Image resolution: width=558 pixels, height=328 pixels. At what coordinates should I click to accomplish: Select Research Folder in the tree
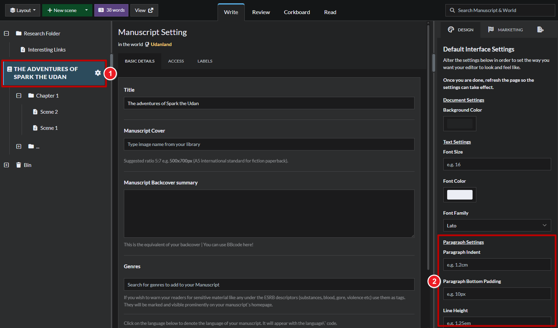point(42,33)
